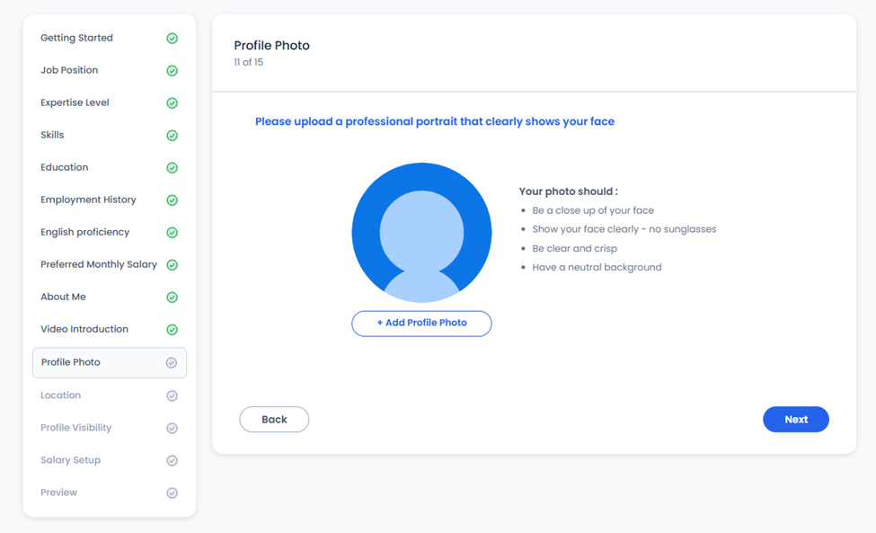The width and height of the screenshot is (876, 533).
Task: Click the green checkmark beside Getting Started
Action: coord(173,39)
